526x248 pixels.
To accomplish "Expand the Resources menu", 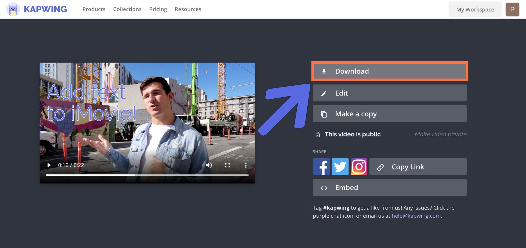I will click(x=188, y=9).
